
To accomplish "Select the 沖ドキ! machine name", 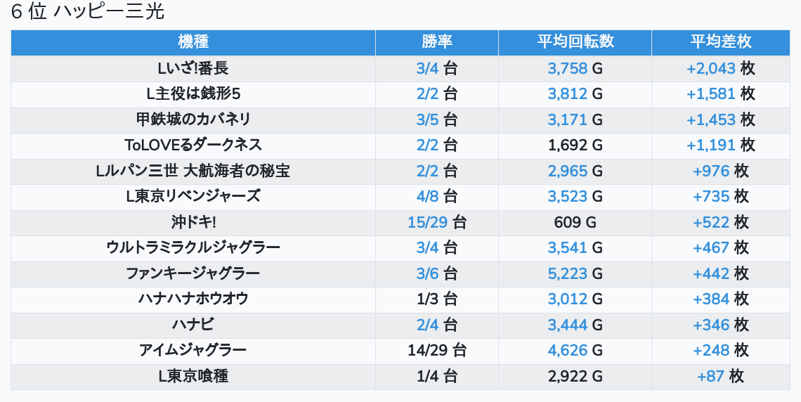I will [x=193, y=222].
